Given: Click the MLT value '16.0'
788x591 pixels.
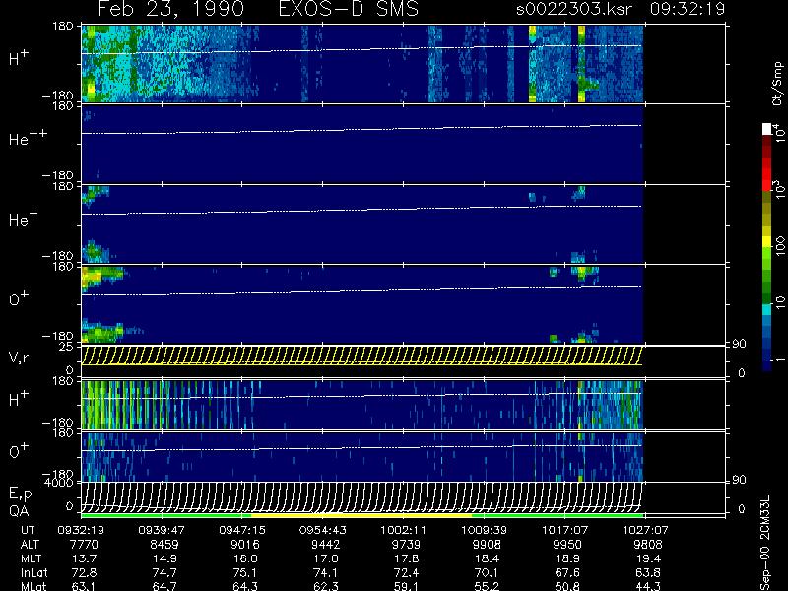Looking at the screenshot, I should [x=245, y=558].
